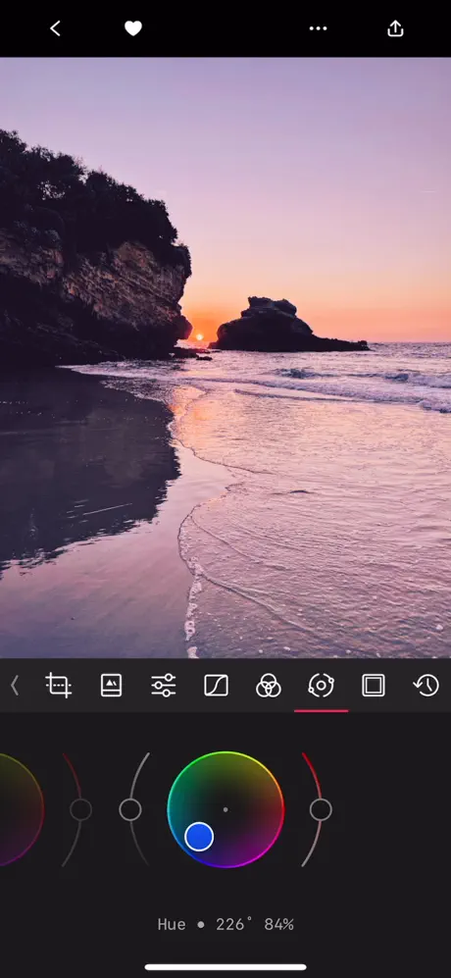Open the Presets photo card icon
The width and height of the screenshot is (451, 978).
(111, 686)
